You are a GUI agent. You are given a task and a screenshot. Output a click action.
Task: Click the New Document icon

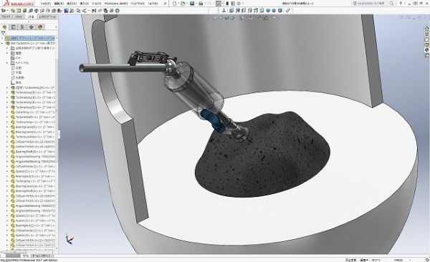pyautogui.click(x=174, y=4)
